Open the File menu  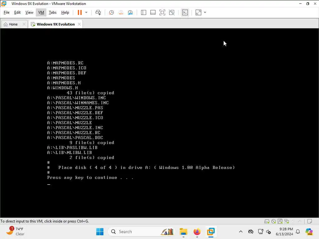coord(7,12)
